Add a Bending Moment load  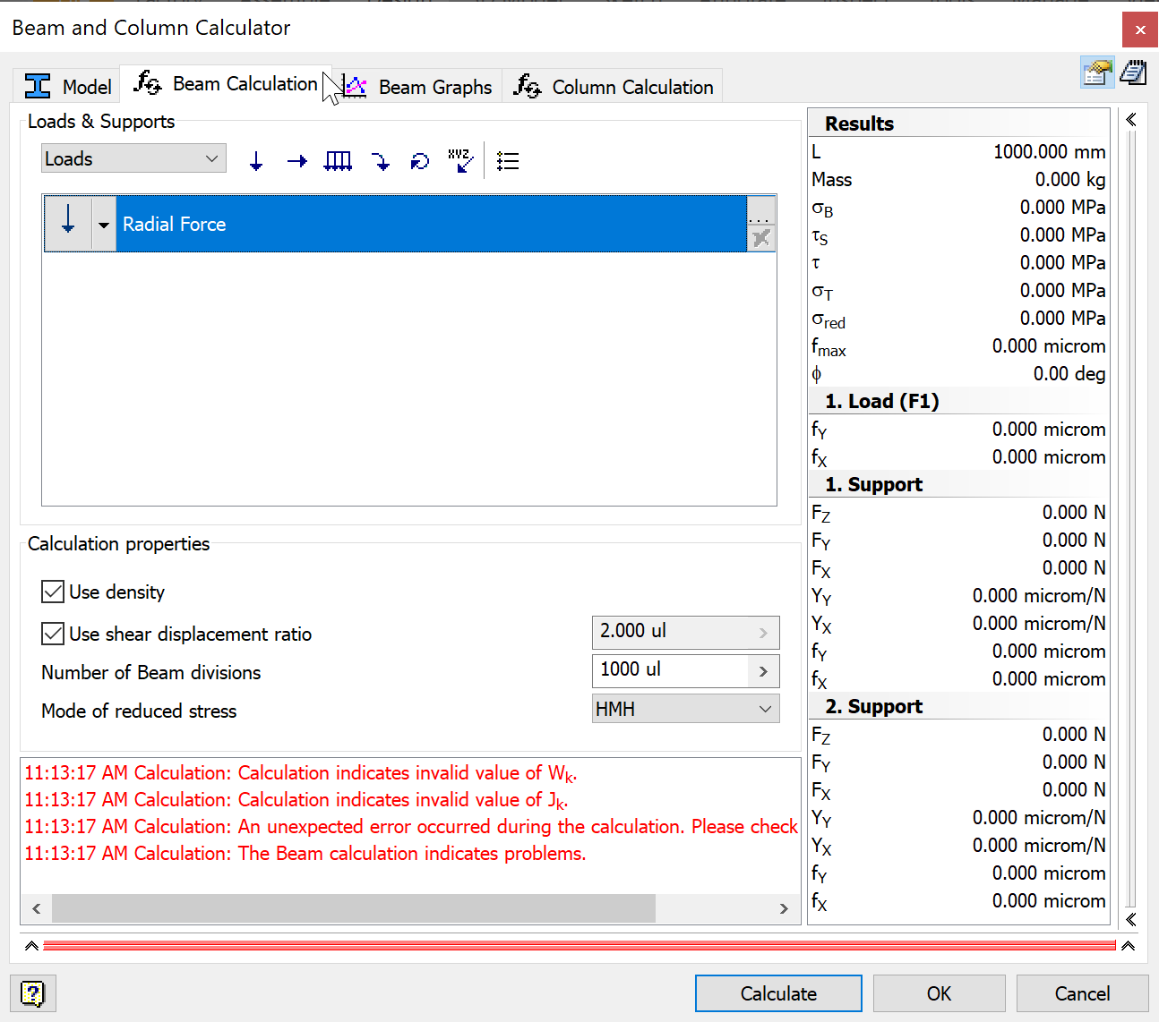click(381, 160)
